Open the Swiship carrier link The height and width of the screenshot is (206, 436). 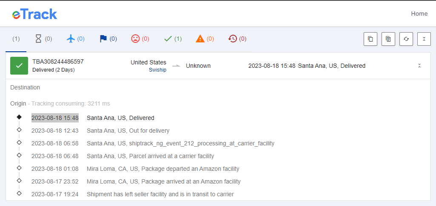(157, 70)
